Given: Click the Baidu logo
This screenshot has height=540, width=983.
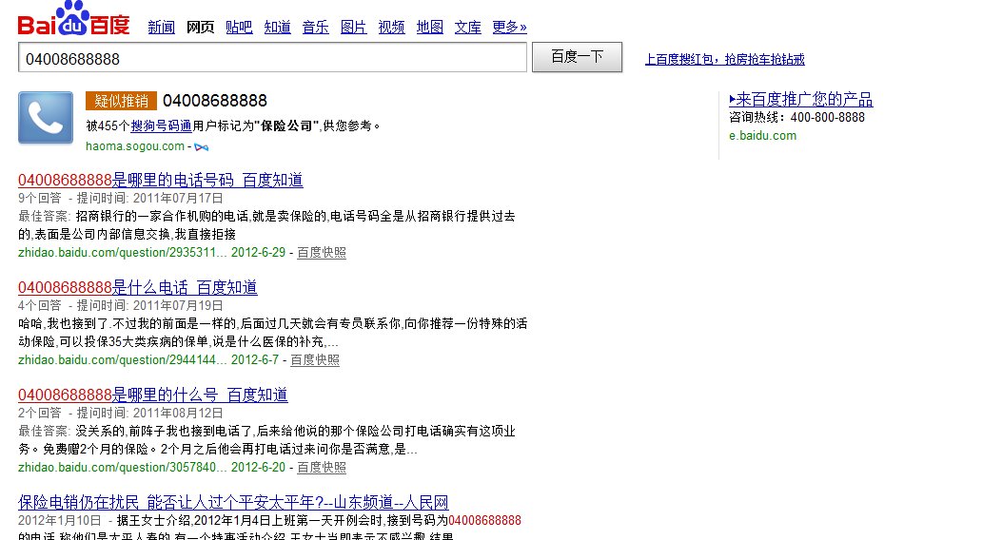Looking at the screenshot, I should [x=73, y=19].
